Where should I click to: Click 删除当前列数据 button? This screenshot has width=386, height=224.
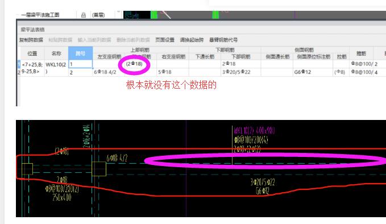point(133,40)
